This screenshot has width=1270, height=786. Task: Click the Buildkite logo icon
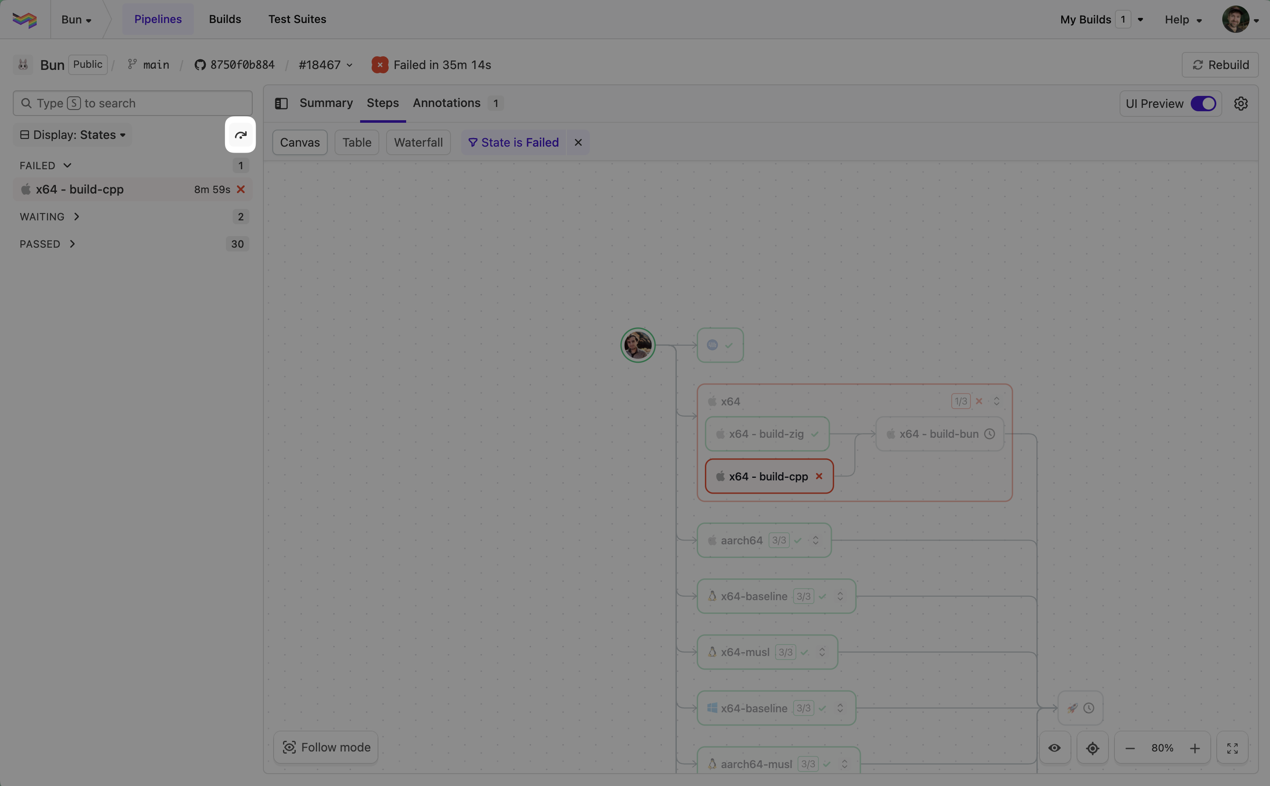point(24,20)
